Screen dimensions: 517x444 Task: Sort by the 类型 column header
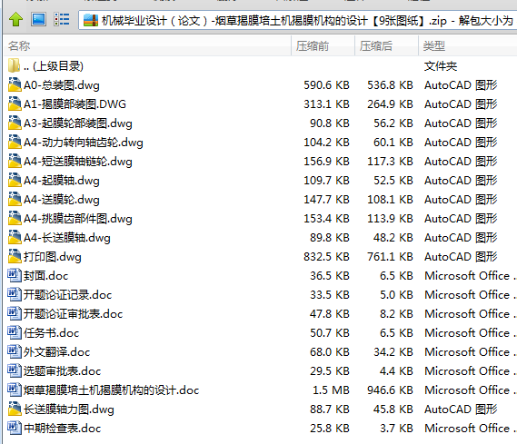[x=468, y=46]
